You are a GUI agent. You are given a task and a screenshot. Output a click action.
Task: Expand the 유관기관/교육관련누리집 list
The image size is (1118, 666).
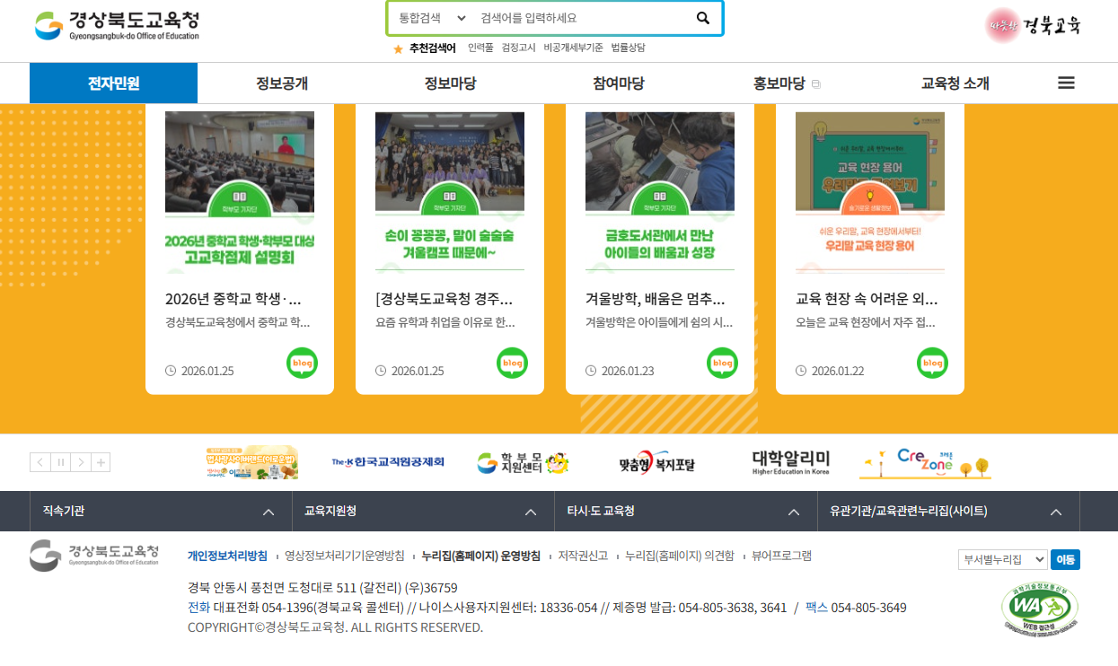948,512
